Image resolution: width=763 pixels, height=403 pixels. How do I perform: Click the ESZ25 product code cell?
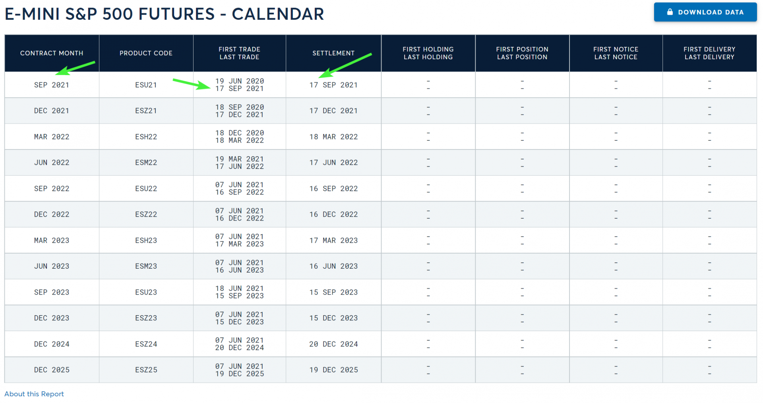(x=146, y=370)
